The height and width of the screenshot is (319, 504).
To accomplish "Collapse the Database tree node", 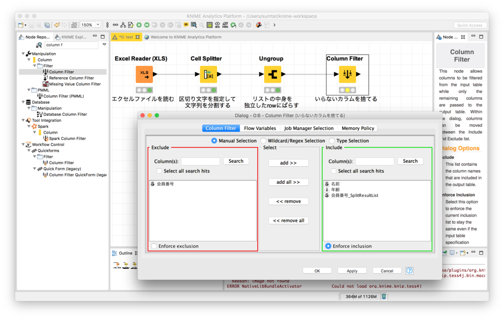I will point(23,102).
